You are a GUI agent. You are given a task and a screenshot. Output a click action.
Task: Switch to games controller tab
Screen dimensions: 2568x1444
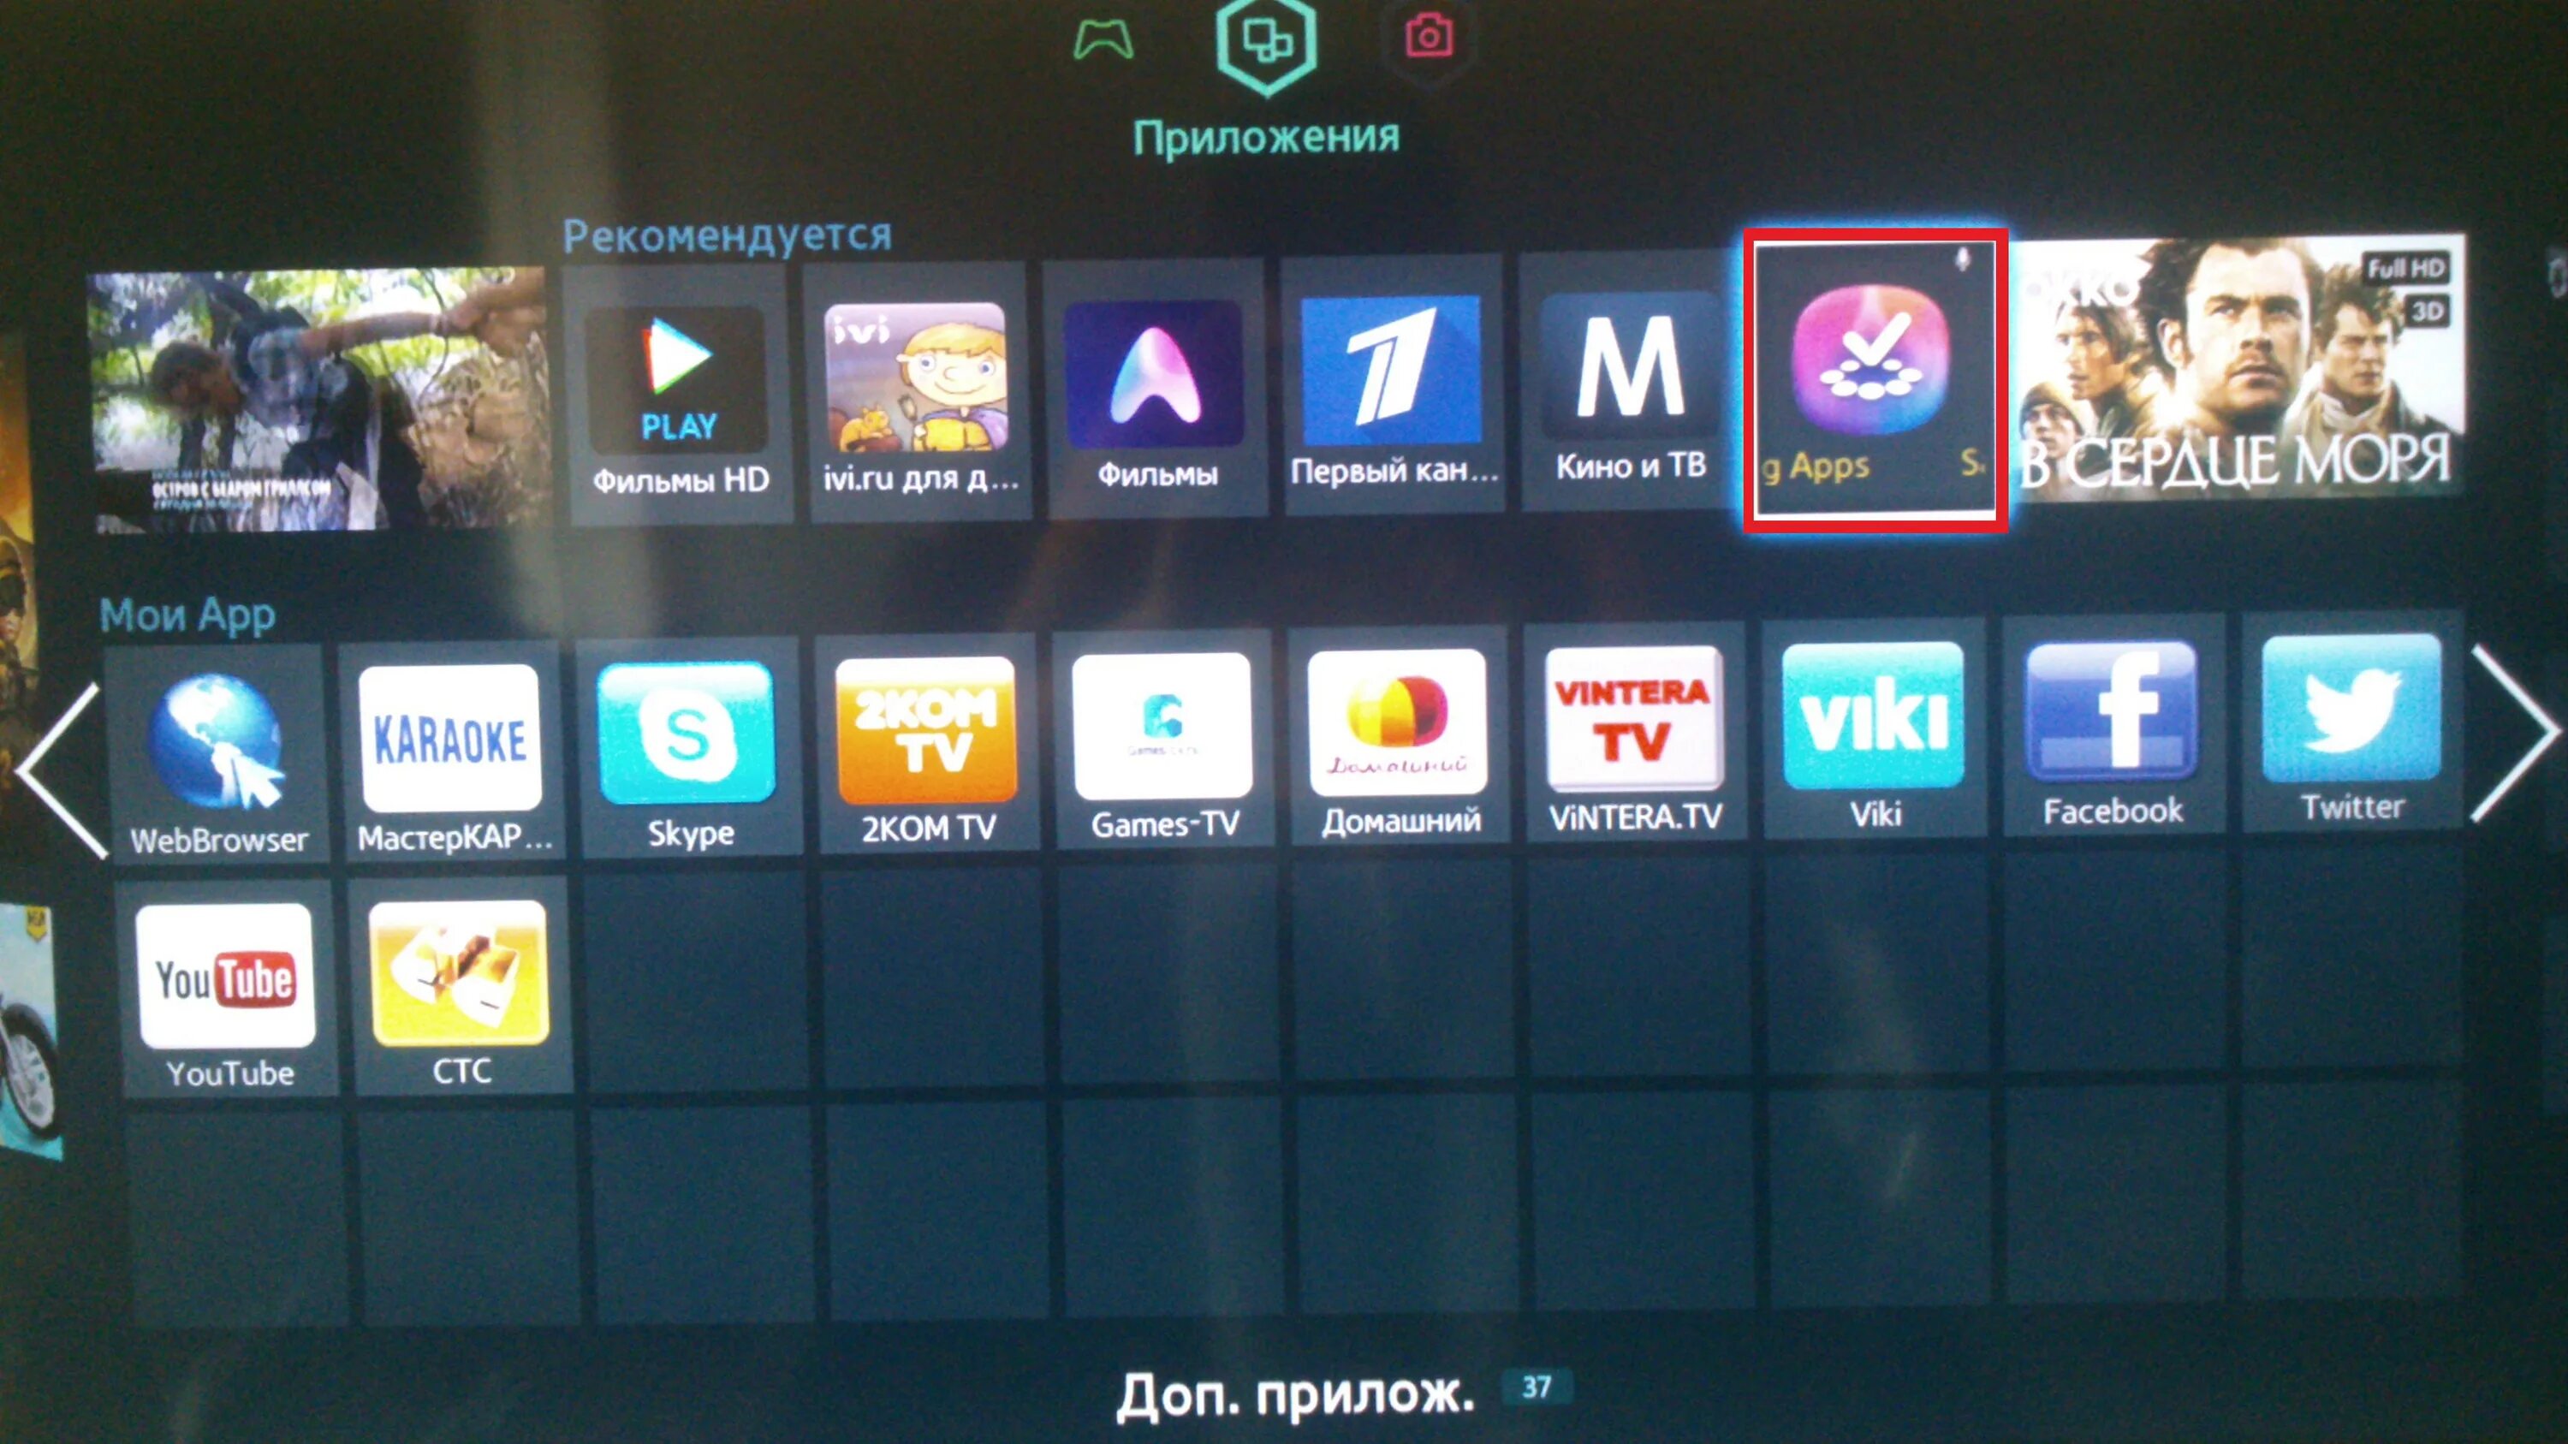(1103, 37)
